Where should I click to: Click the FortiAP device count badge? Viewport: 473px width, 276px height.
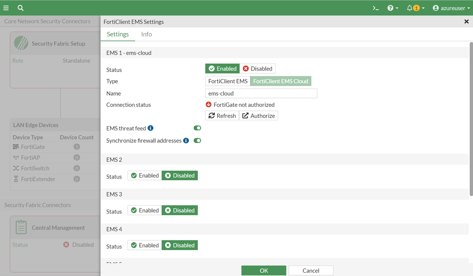tap(77, 158)
